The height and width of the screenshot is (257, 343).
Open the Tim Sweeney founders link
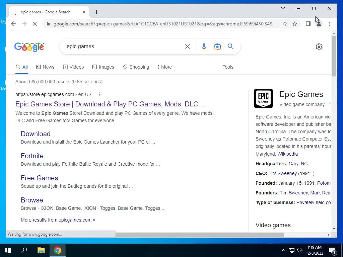pyautogui.click(x=294, y=193)
